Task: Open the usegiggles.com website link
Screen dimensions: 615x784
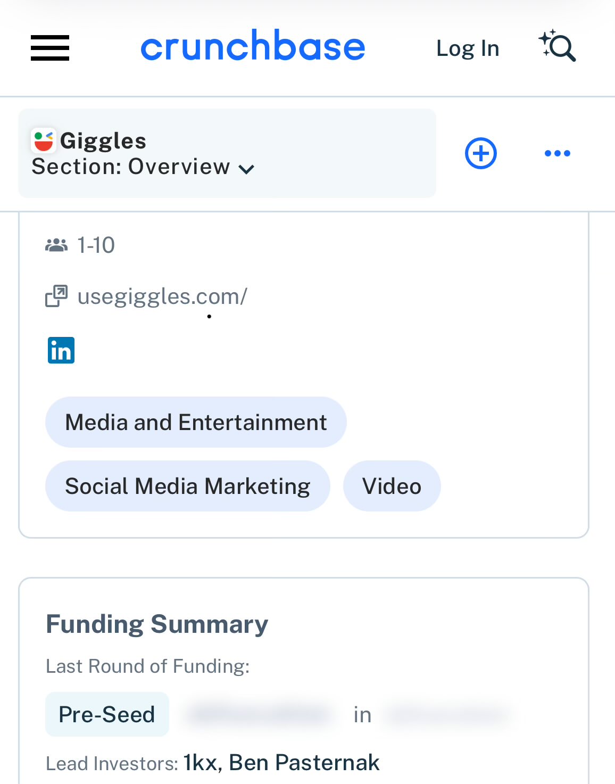Action: [162, 296]
